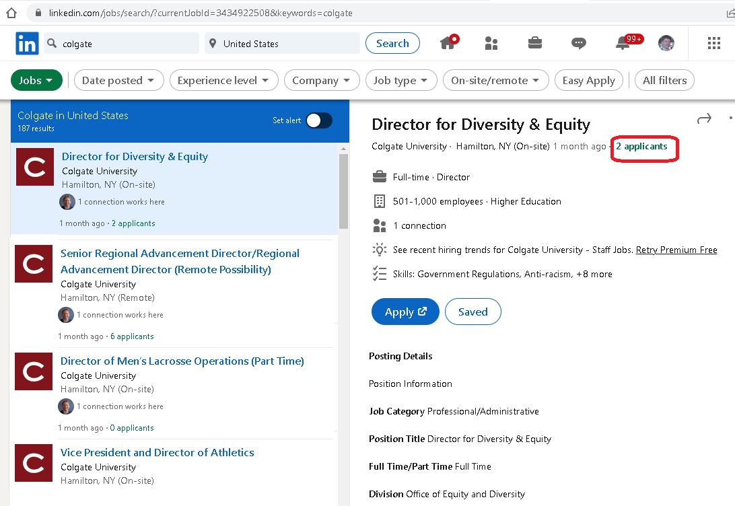735x506 pixels.
Task: Click the '187 results' count
Action: (x=36, y=129)
